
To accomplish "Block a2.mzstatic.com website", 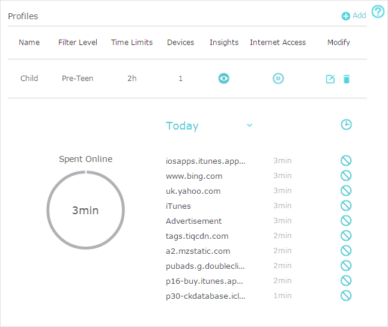I will coord(346,251).
